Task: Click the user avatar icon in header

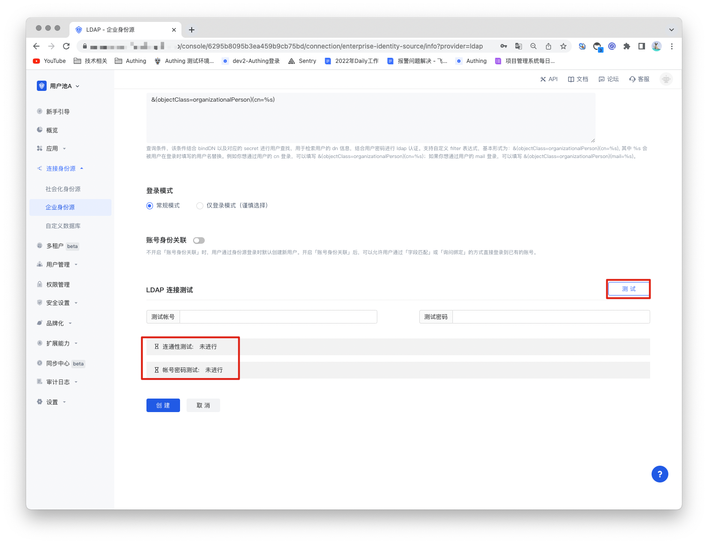Action: [666, 79]
